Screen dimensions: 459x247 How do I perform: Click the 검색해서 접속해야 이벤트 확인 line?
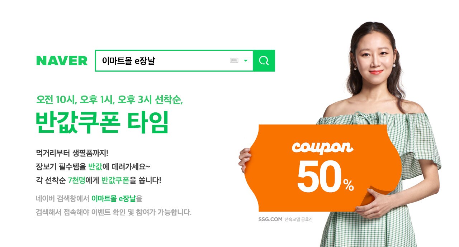point(114,212)
